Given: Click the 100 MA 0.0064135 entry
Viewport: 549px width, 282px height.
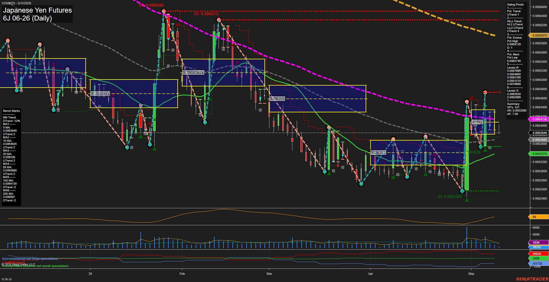Looking at the screenshot, I should coord(10,182).
